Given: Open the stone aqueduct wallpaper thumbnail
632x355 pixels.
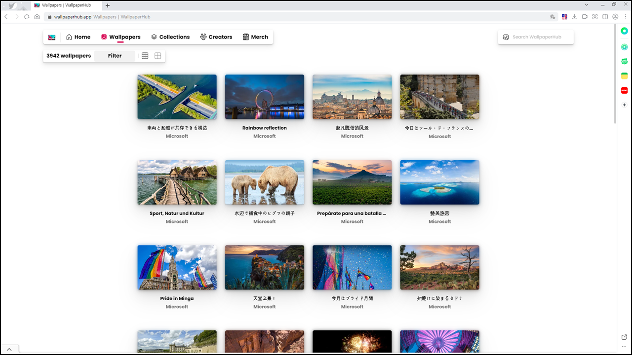Looking at the screenshot, I should click(439, 97).
